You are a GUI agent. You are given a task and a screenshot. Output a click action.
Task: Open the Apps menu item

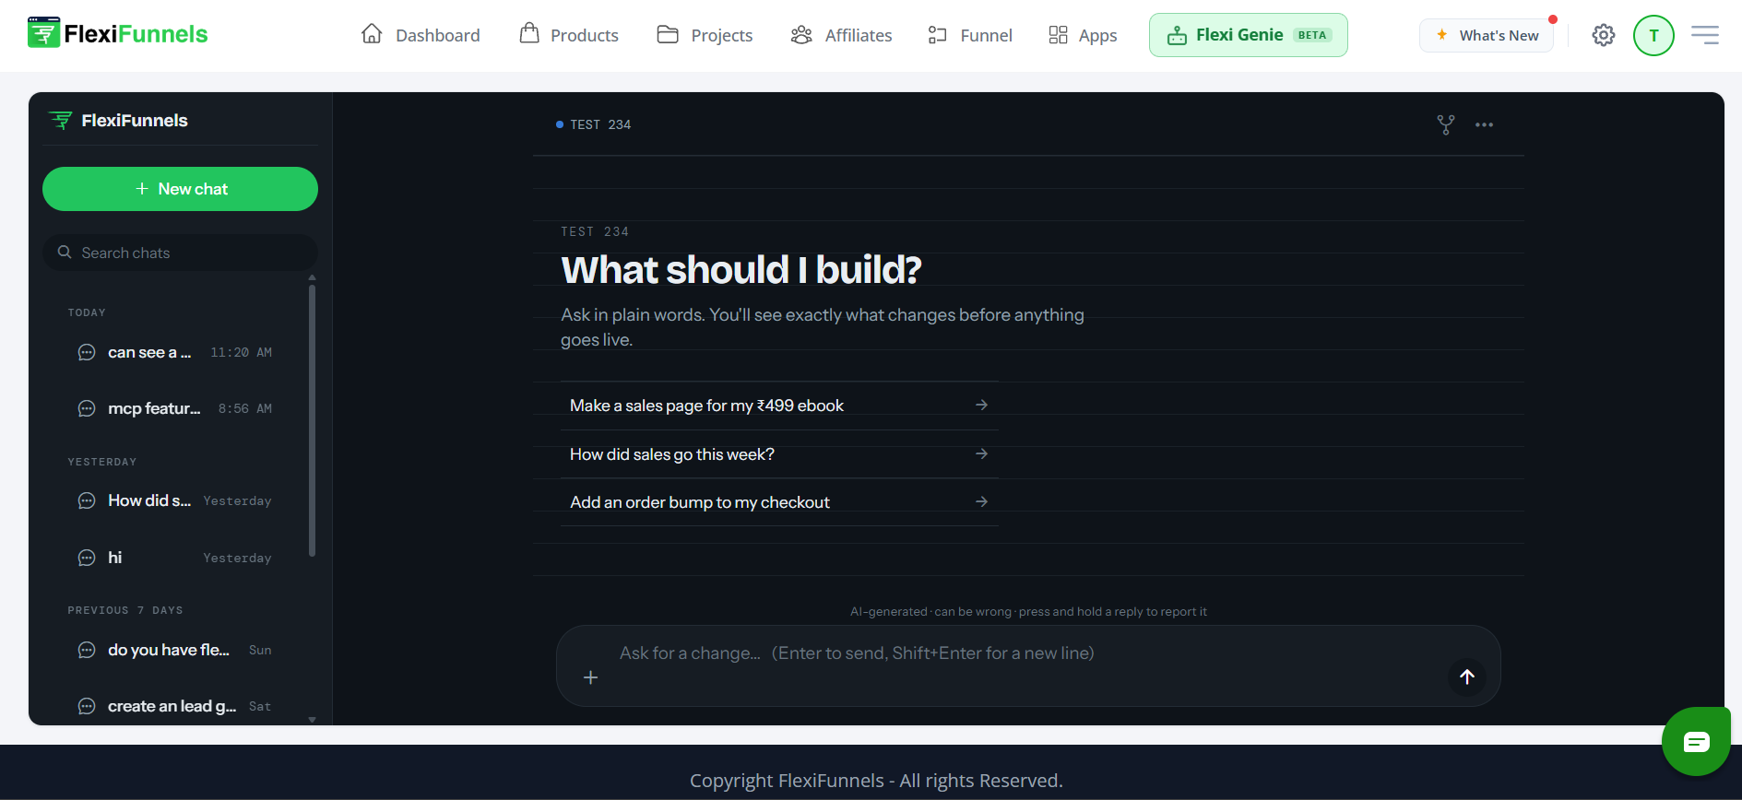(x=1083, y=35)
